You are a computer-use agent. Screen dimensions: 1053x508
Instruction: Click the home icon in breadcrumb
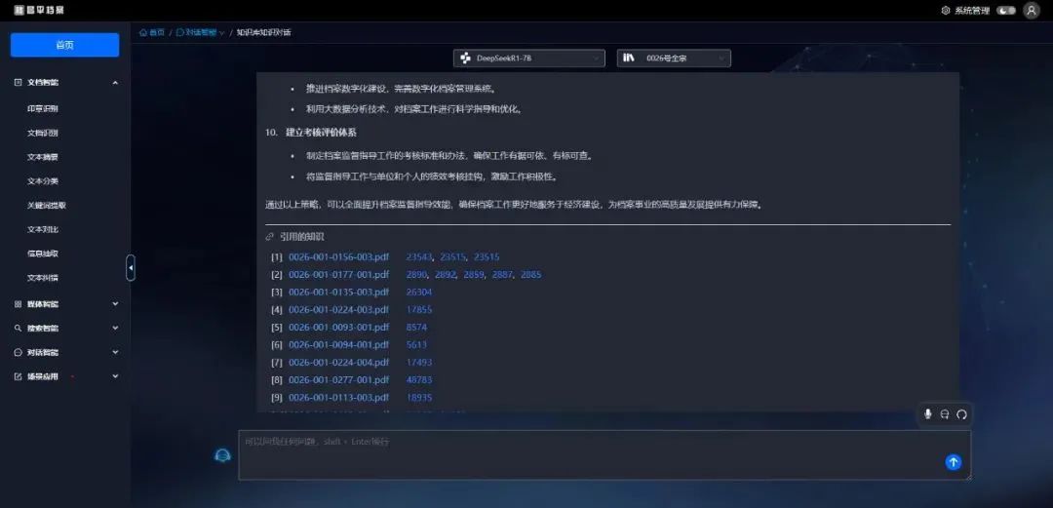click(144, 32)
